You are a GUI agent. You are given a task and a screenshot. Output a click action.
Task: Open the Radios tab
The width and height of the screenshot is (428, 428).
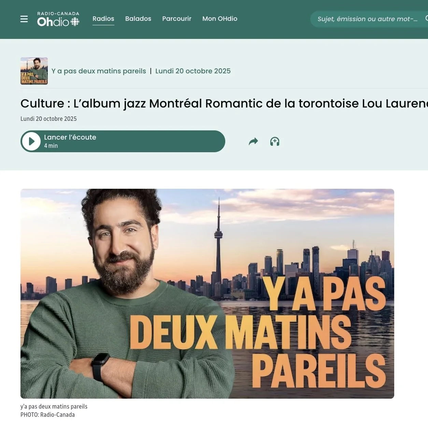tap(103, 19)
